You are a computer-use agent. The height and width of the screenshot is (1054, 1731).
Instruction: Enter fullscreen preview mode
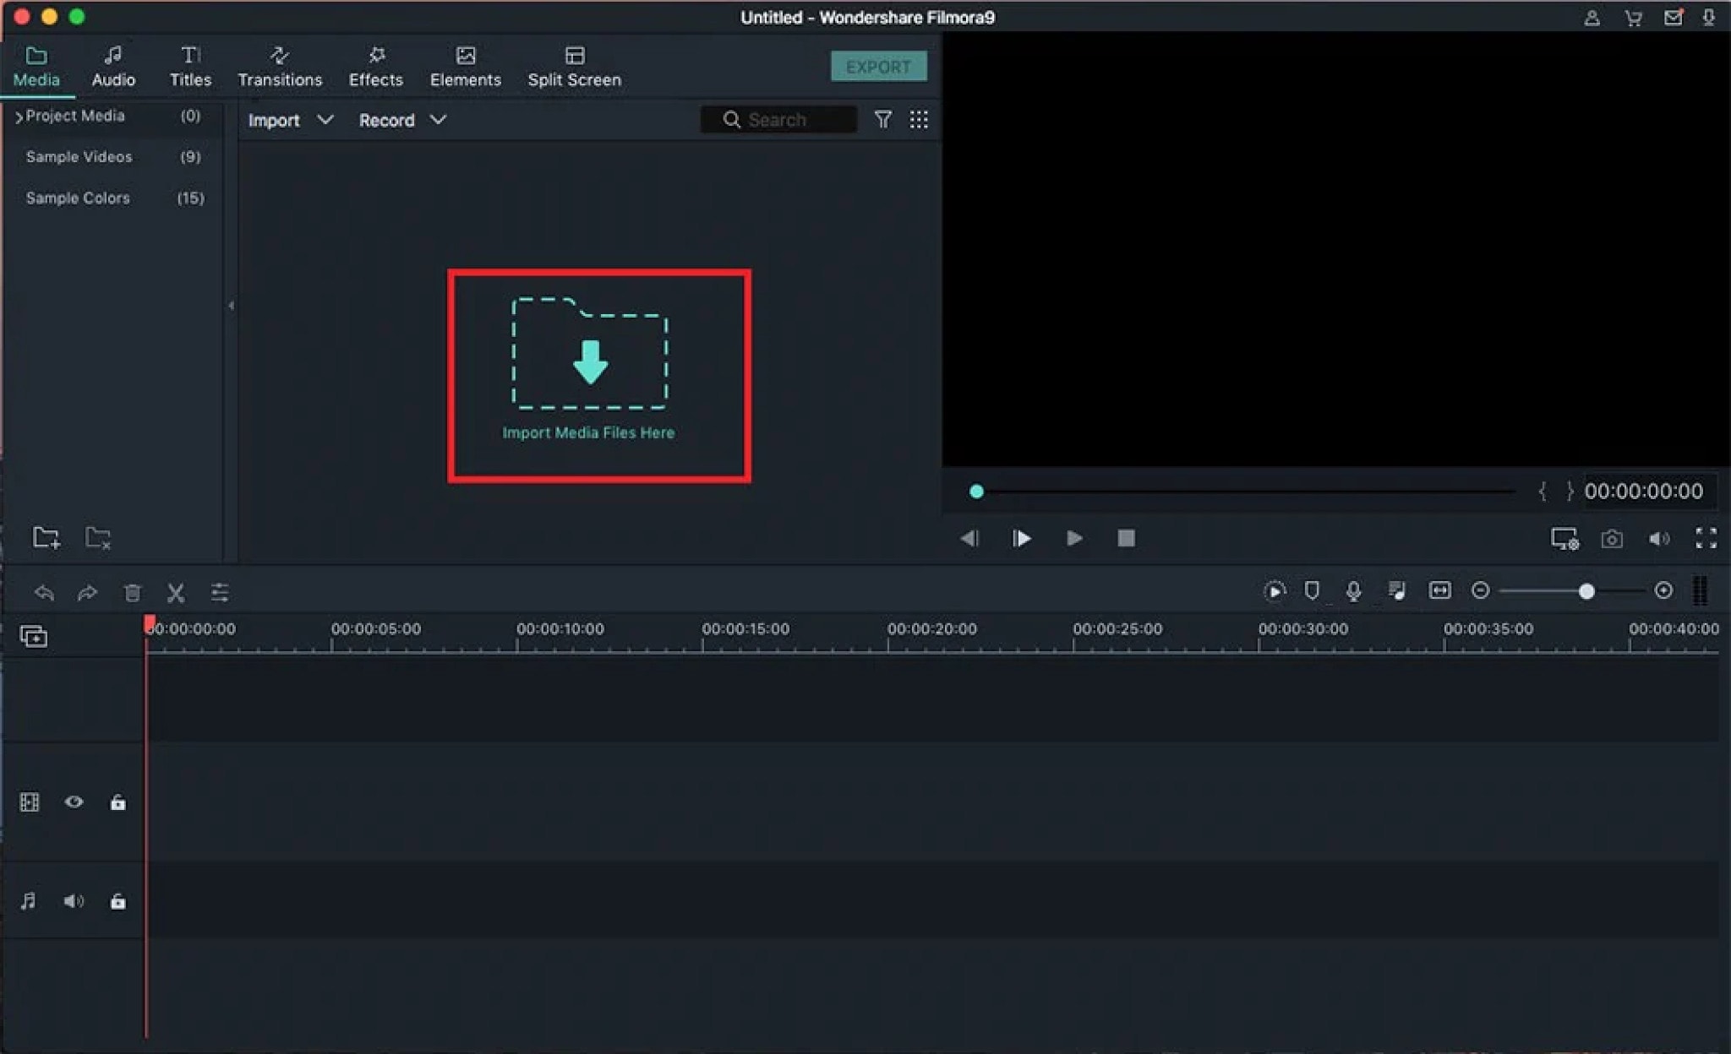[1706, 538]
